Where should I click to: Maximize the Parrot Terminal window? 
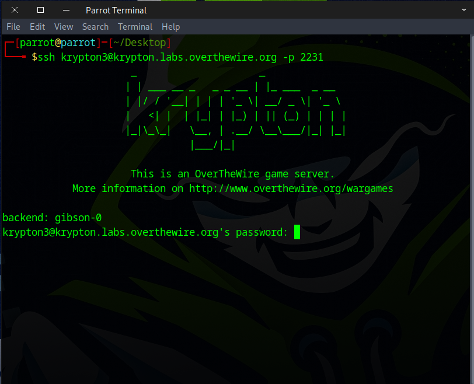[x=40, y=10]
